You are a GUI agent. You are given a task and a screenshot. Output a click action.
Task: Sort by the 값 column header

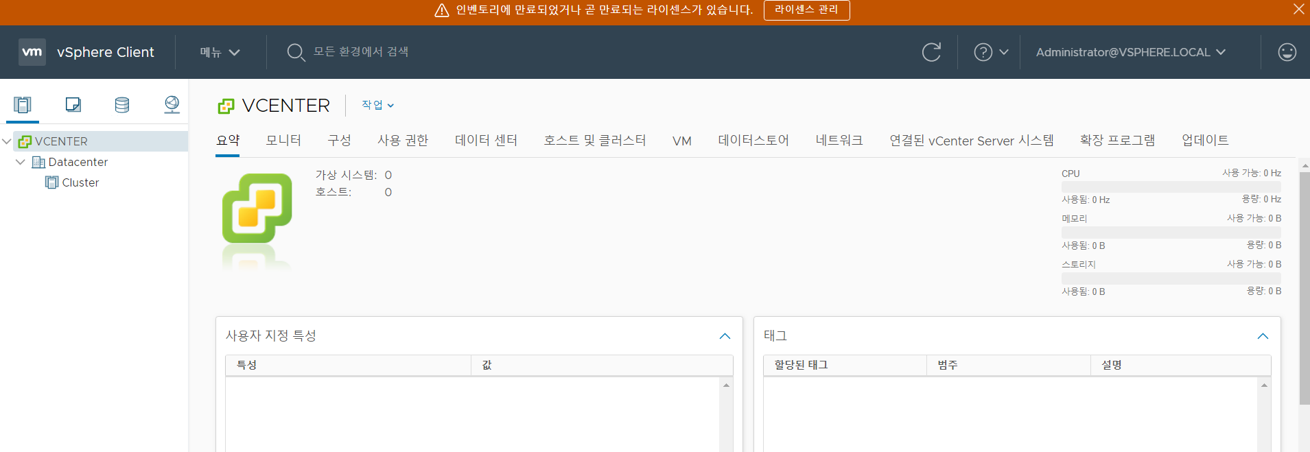(602, 365)
